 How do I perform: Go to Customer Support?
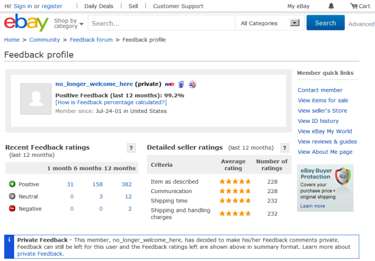(x=178, y=6)
